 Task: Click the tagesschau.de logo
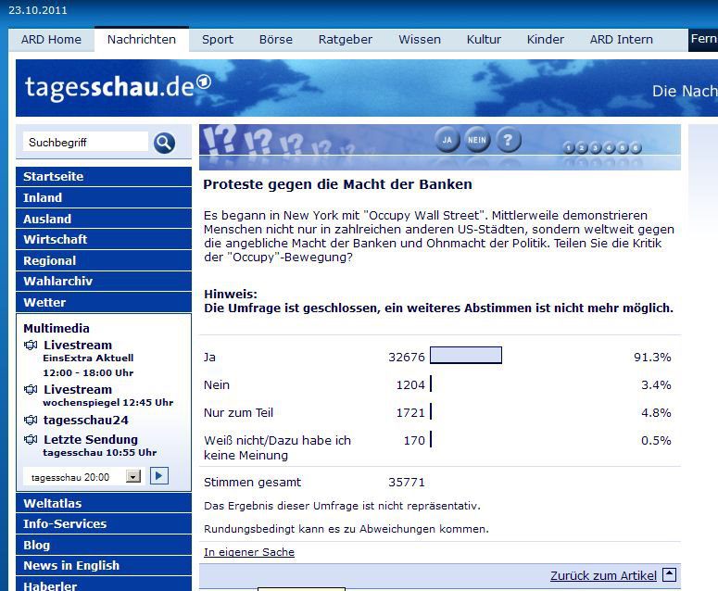(119, 87)
